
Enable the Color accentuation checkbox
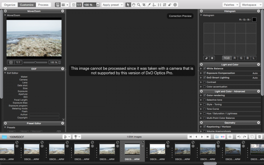pos(204,87)
